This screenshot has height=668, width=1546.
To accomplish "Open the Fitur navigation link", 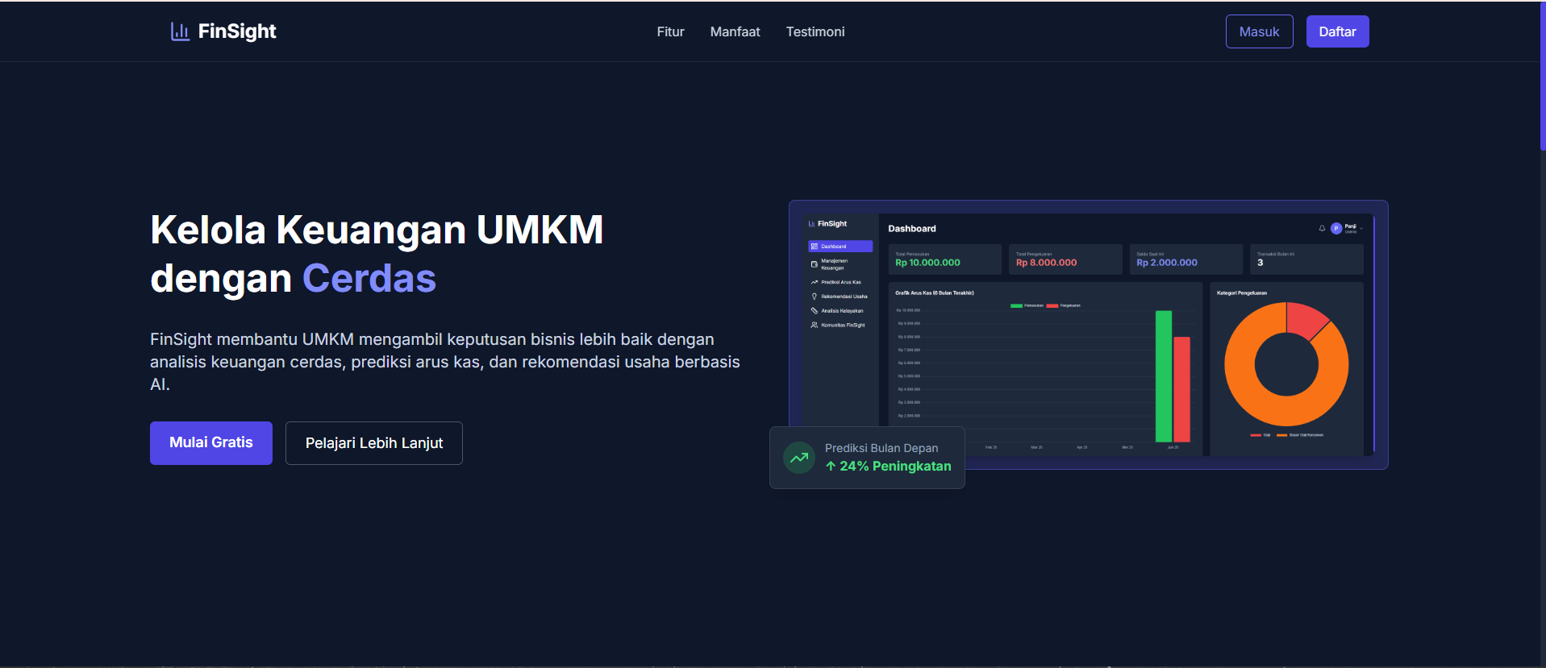I will click(670, 31).
